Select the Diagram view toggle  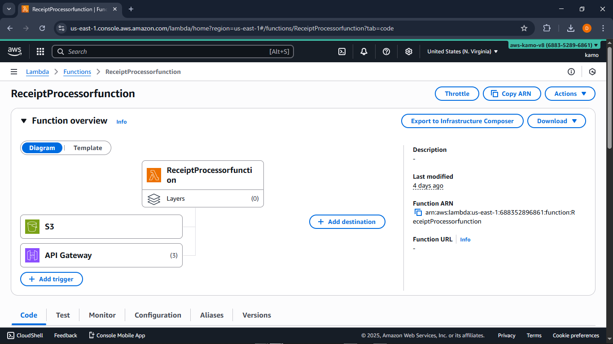pos(42,148)
